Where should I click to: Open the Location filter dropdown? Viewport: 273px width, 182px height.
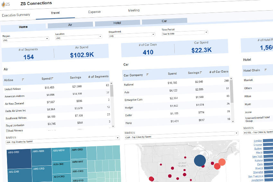point(78,37)
